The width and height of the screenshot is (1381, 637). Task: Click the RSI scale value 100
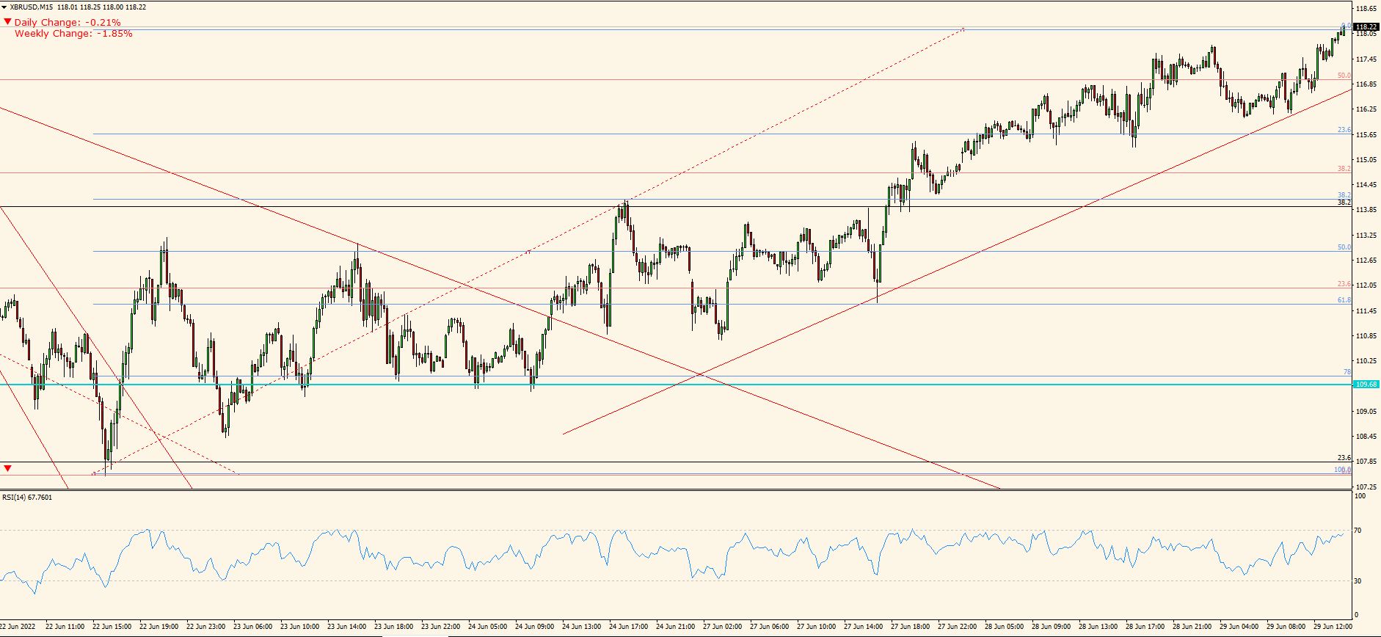(x=1360, y=497)
